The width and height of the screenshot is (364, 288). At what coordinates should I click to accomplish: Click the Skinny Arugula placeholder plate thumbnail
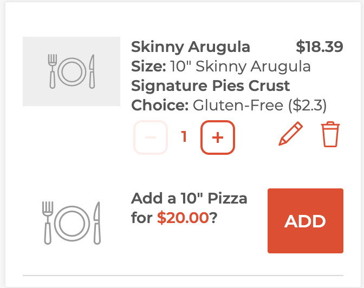click(71, 71)
